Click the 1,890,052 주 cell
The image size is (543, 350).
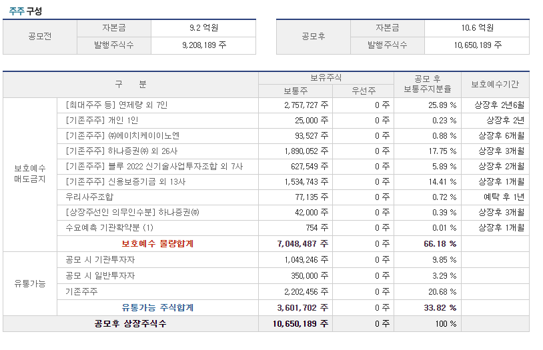point(296,151)
